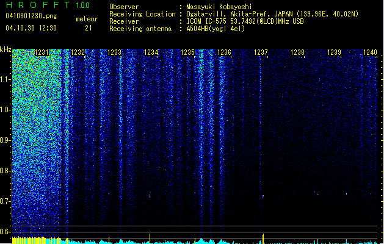
Task: Click the kHz axis unit label
Action: pyautogui.click(x=5, y=49)
